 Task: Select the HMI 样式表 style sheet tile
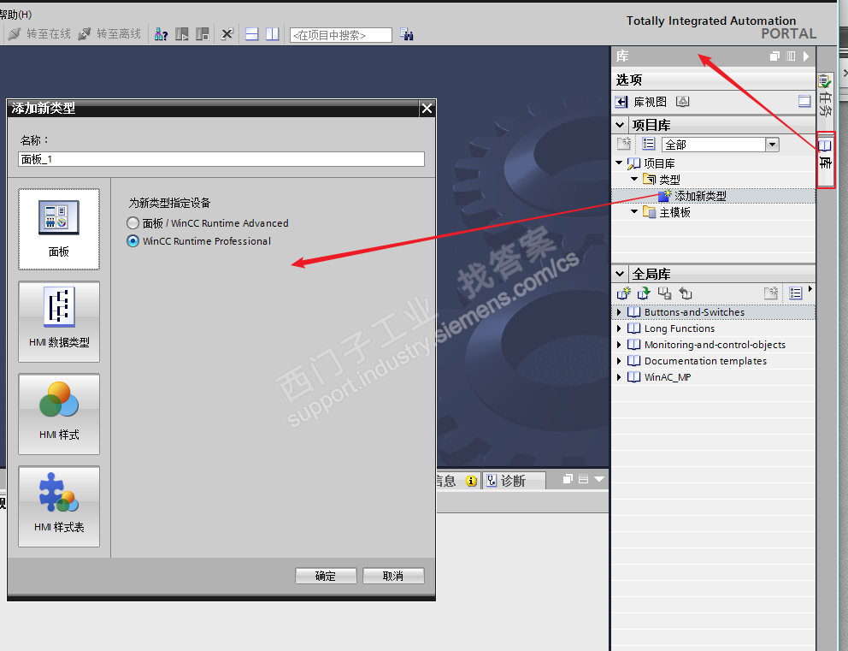click(59, 506)
